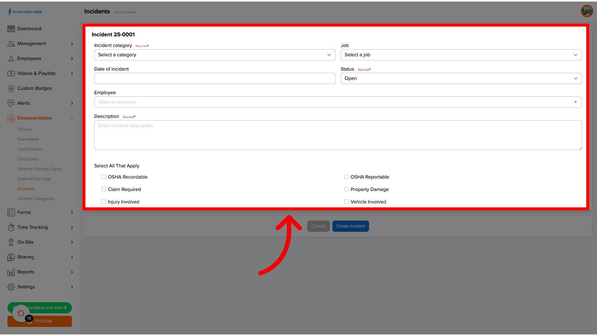Click the Sharing person icon

(11, 257)
